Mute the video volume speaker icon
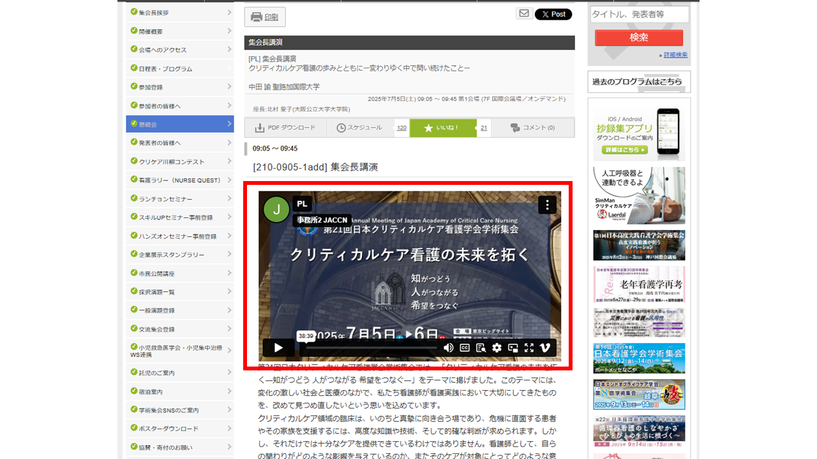 coord(449,347)
